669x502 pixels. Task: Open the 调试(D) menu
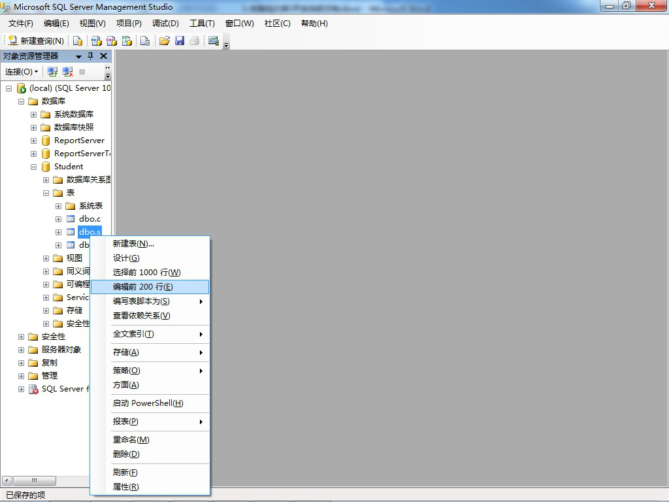click(165, 24)
